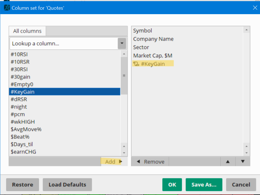This screenshot has height=195, width=260.
Task: Select #10RSR in available columns list
Action: [x=65, y=62]
